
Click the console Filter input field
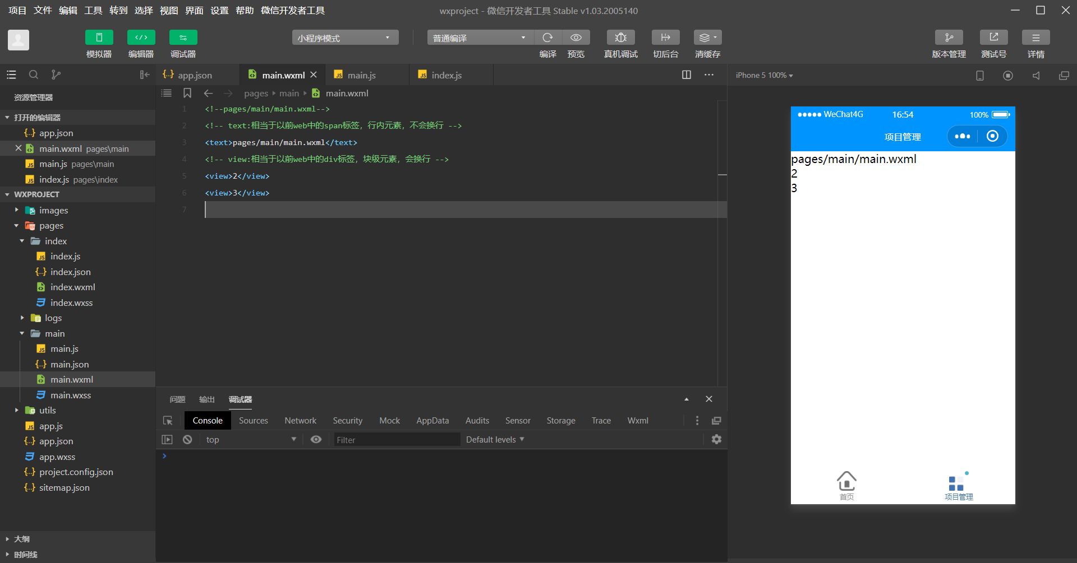point(397,440)
